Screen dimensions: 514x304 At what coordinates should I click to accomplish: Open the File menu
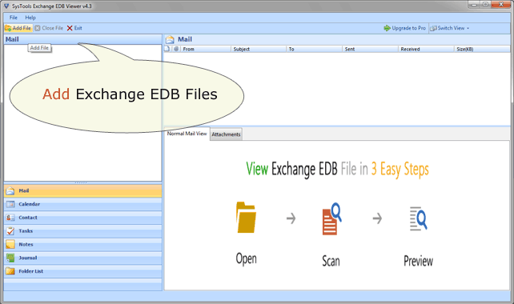[14, 18]
